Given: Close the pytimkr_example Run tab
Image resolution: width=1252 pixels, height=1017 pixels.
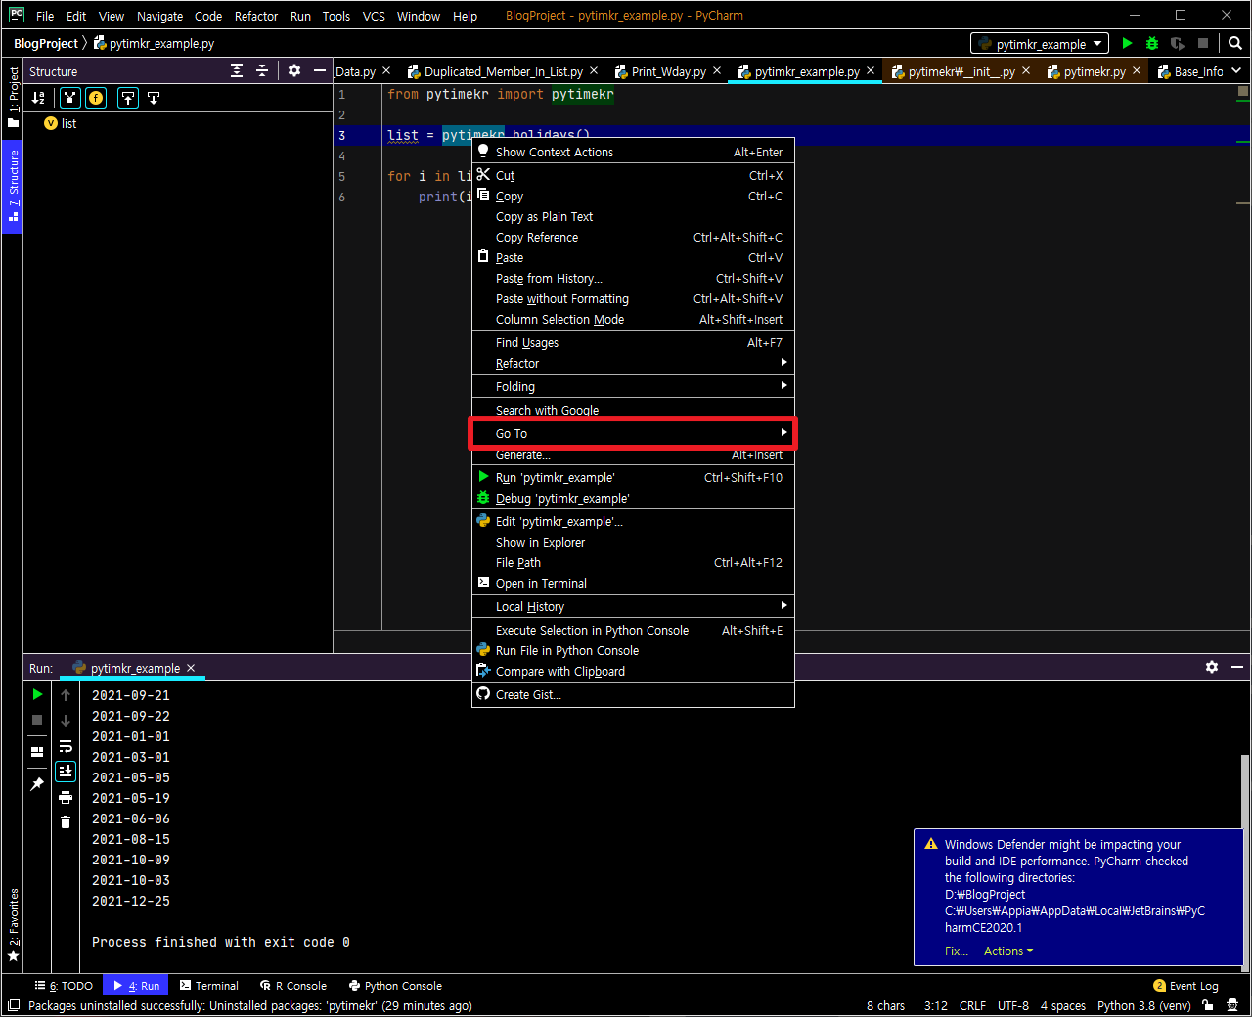Looking at the screenshot, I should 191,668.
